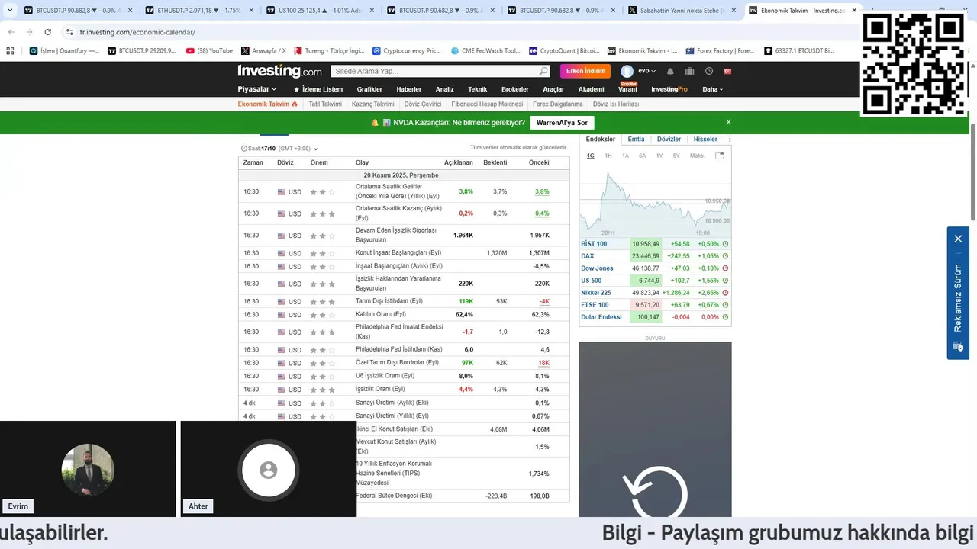The height and width of the screenshot is (549, 977).
Task: Click the evo user avatar
Action: pyautogui.click(x=627, y=71)
